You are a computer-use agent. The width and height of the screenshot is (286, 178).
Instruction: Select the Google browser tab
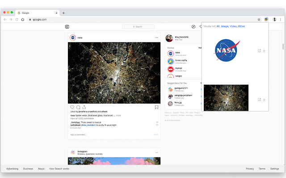pyautogui.click(x=38, y=13)
